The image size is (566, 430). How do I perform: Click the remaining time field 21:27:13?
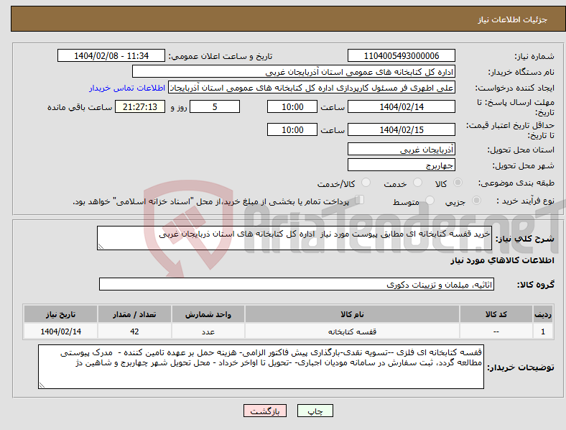coord(140,106)
